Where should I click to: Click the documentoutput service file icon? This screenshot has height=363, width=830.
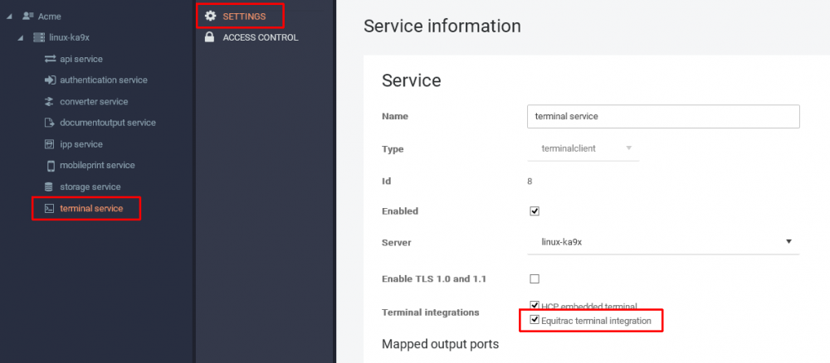click(x=50, y=123)
